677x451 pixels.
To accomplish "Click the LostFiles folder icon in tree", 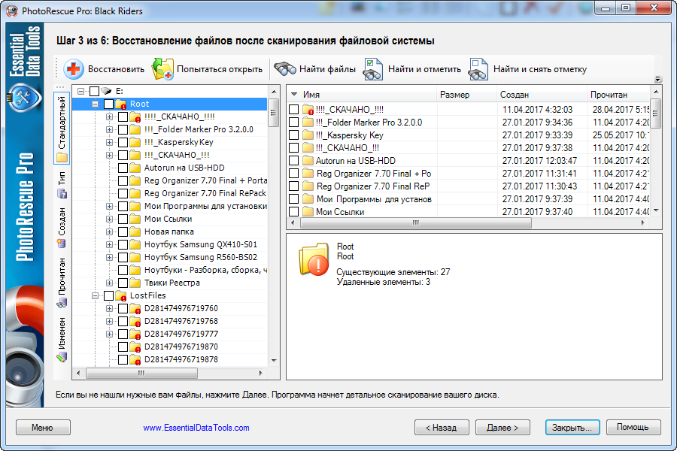I will click(x=121, y=295).
